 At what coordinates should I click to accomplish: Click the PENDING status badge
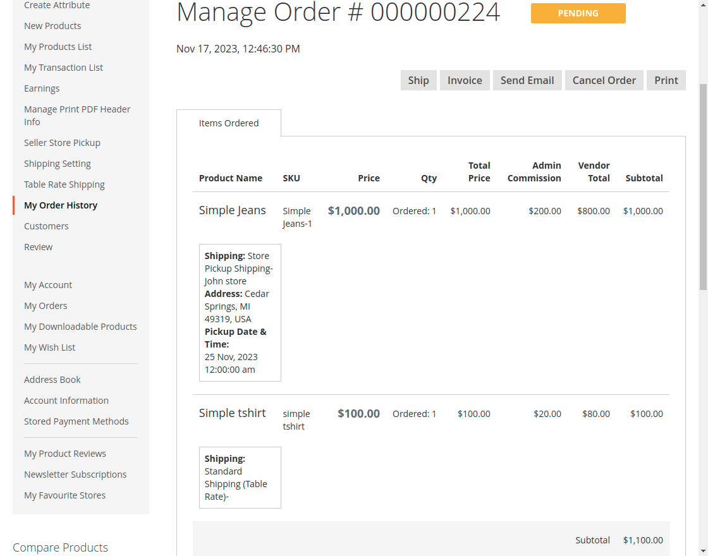(x=578, y=13)
